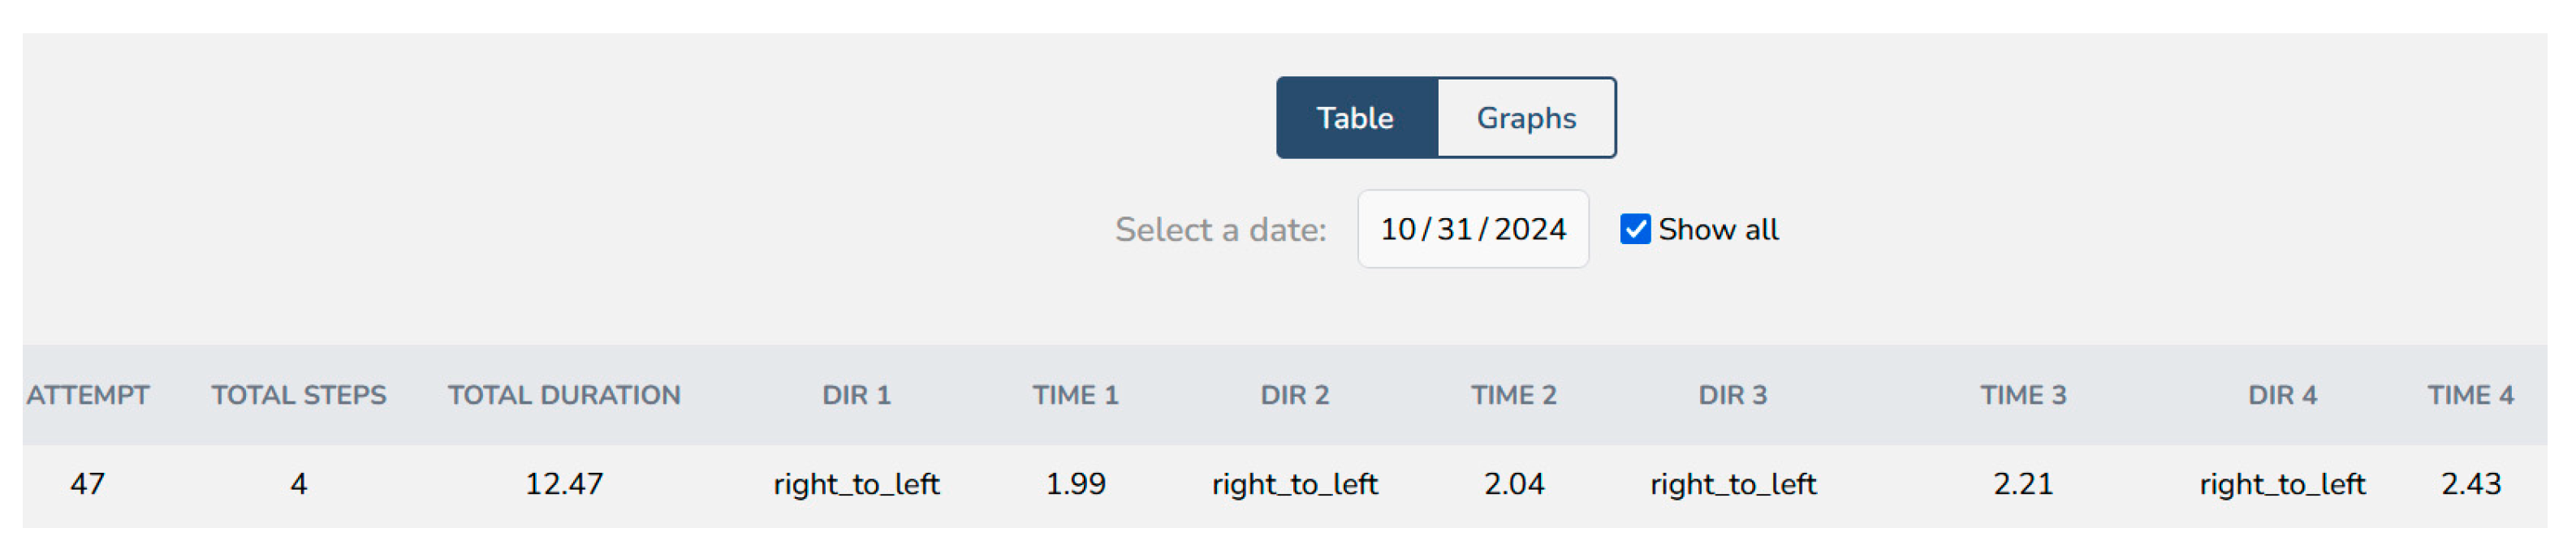Click the TIME 4 column header

coord(2469,395)
